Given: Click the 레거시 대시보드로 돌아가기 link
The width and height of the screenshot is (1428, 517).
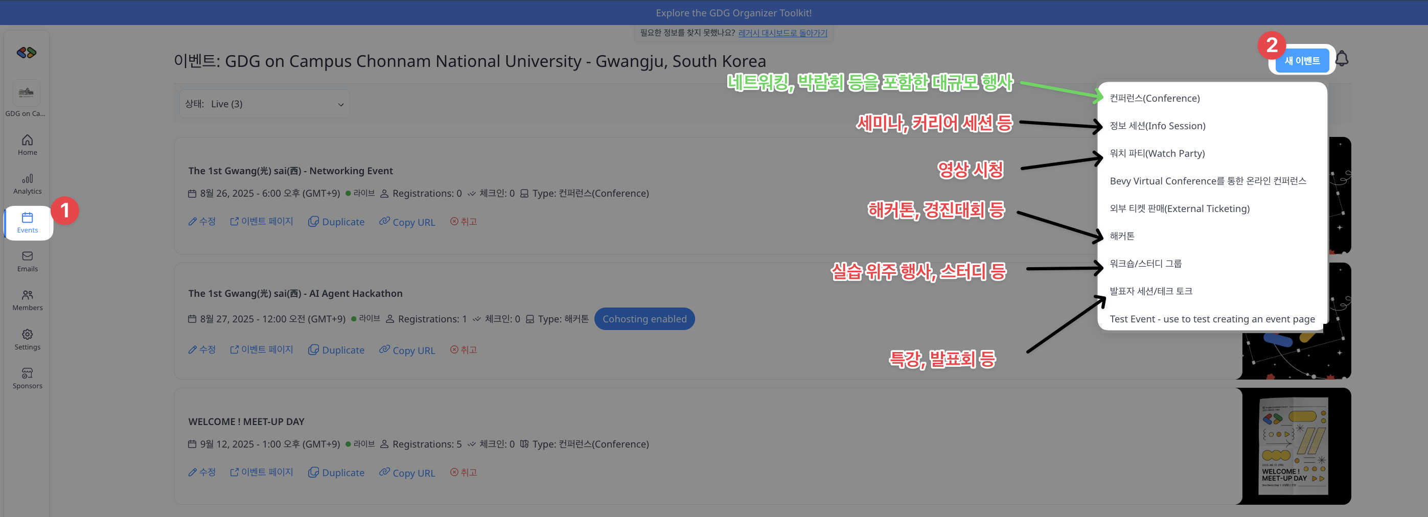Looking at the screenshot, I should point(782,33).
